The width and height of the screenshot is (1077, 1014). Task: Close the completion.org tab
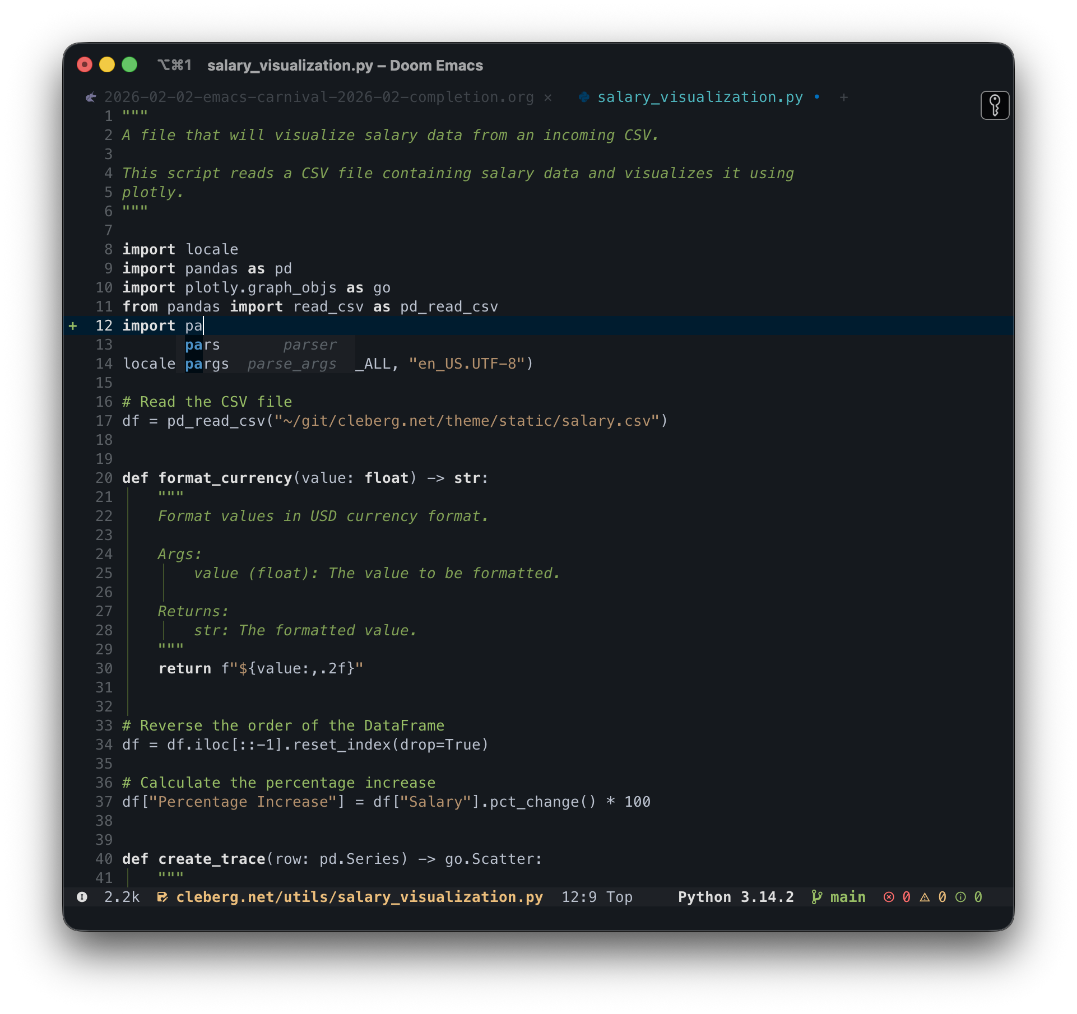[x=548, y=97]
